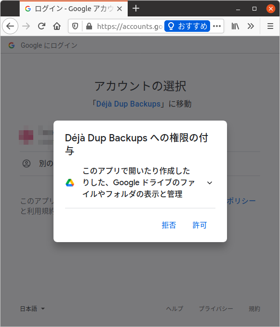Click the pixelated account avatar
The width and height of the screenshot is (280, 327).
26,135
